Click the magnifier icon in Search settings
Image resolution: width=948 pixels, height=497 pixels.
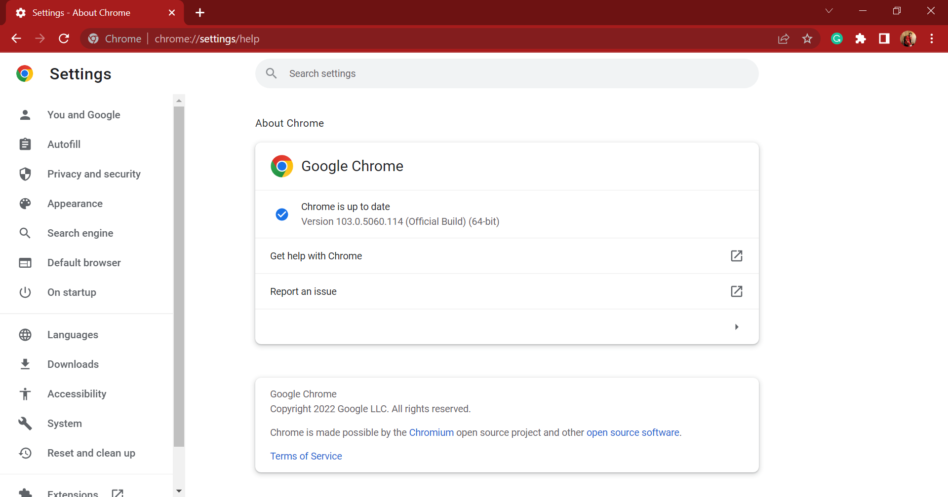tap(271, 73)
